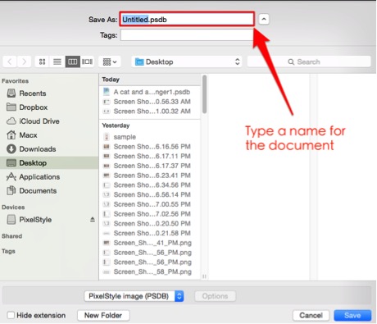
Task: Go forward with the right arrow button
Action: (24, 62)
